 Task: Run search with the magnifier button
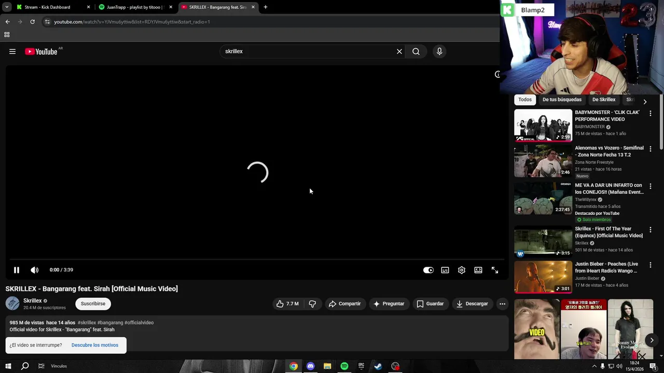pyautogui.click(x=416, y=51)
